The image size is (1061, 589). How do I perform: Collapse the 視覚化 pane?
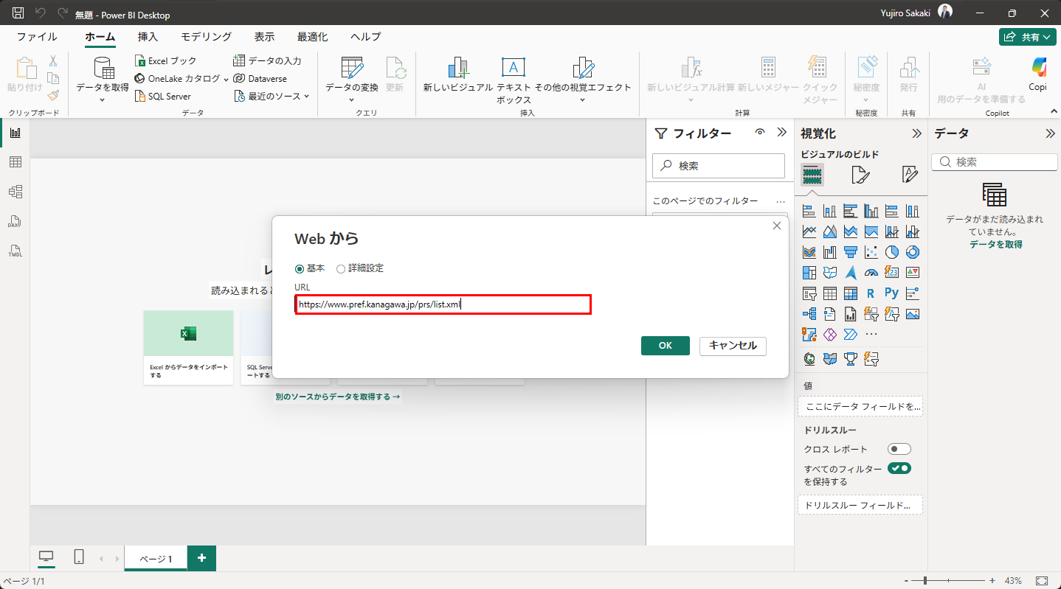[x=916, y=133]
